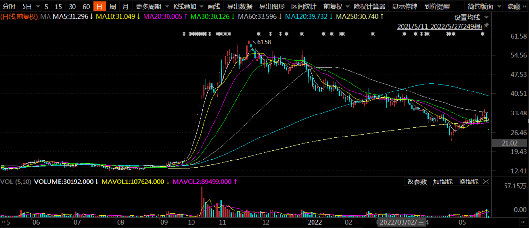
Task: Switch to the 分时 intraday tab
Action: pyautogui.click(x=9, y=6)
